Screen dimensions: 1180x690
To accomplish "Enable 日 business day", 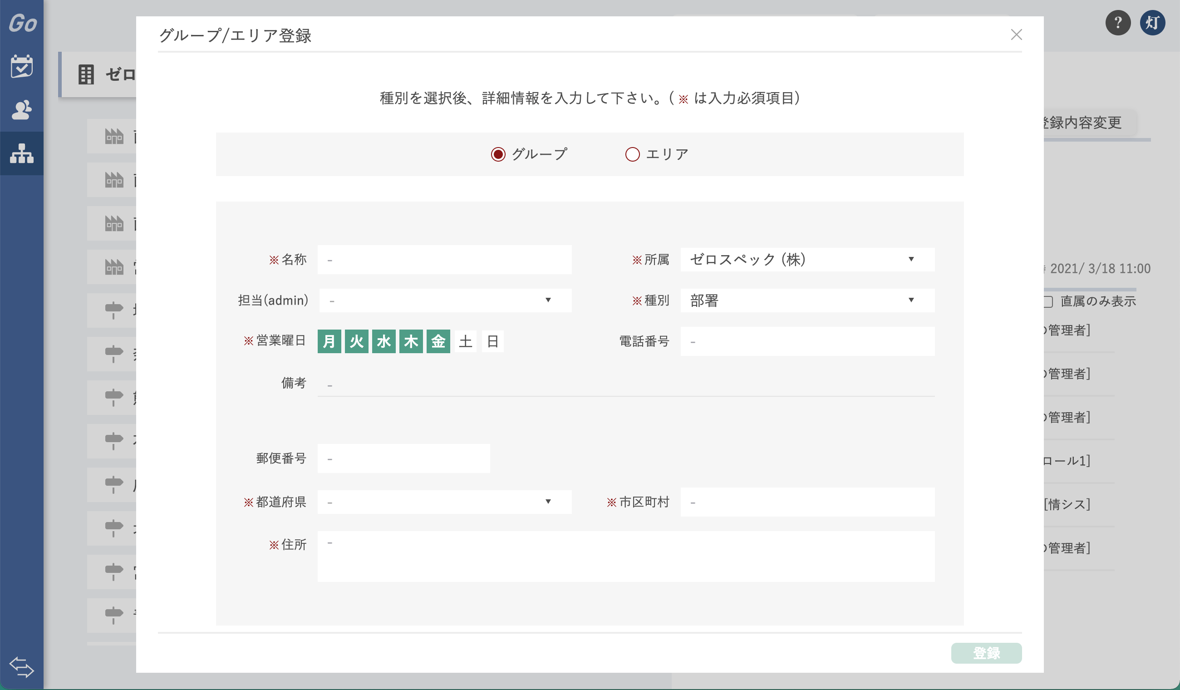I will pos(492,341).
